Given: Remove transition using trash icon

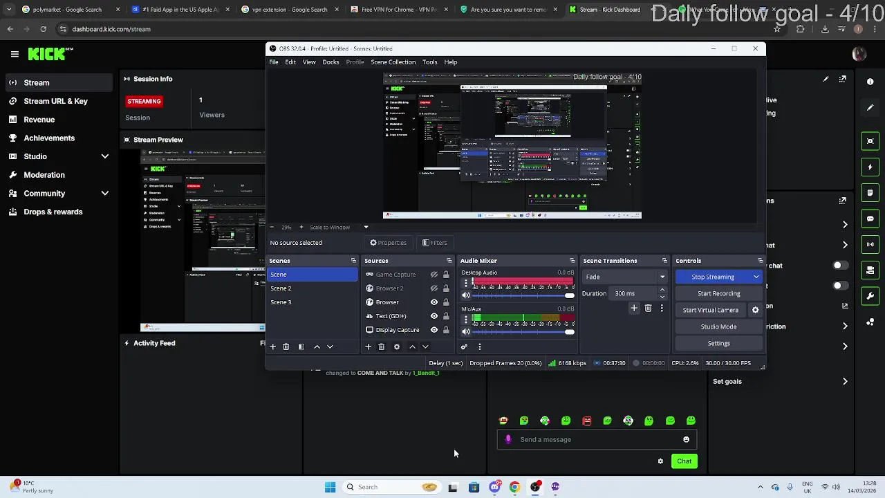Looking at the screenshot, I should click(648, 308).
